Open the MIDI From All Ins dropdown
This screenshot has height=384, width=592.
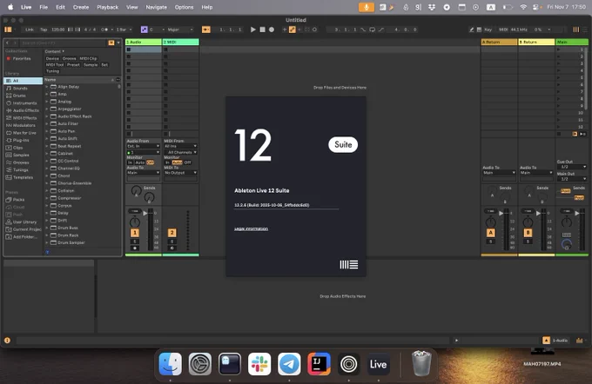coord(180,146)
